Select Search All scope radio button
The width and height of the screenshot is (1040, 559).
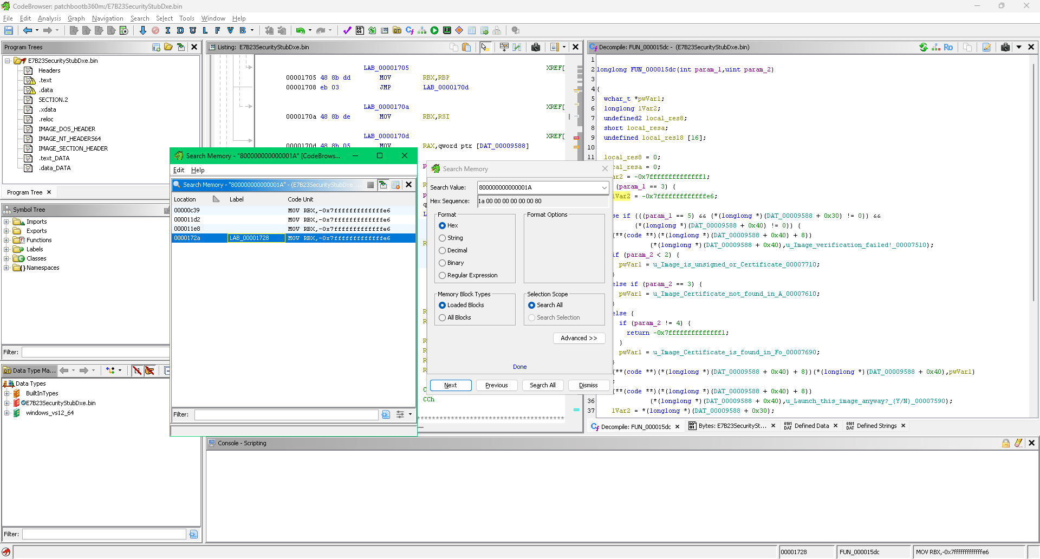[531, 305]
